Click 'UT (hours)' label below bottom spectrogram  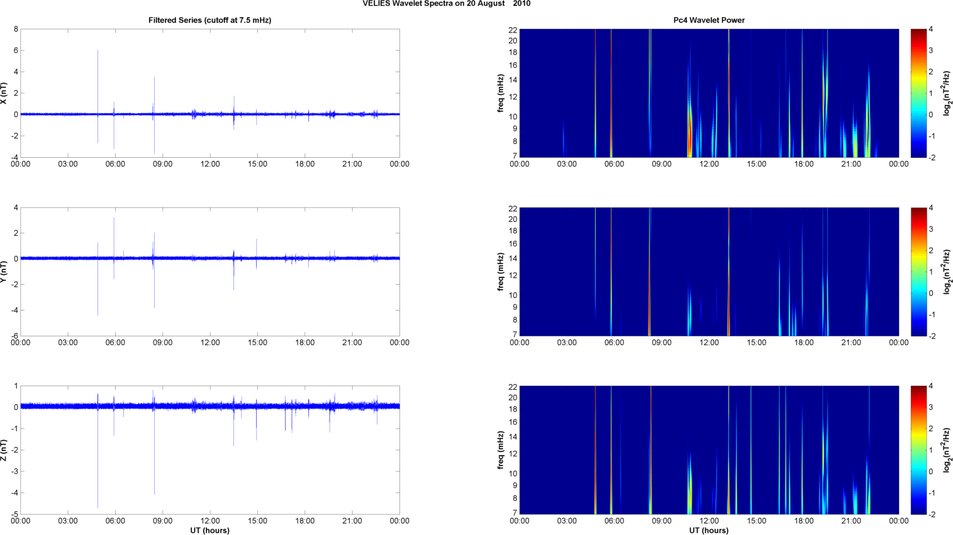[709, 530]
